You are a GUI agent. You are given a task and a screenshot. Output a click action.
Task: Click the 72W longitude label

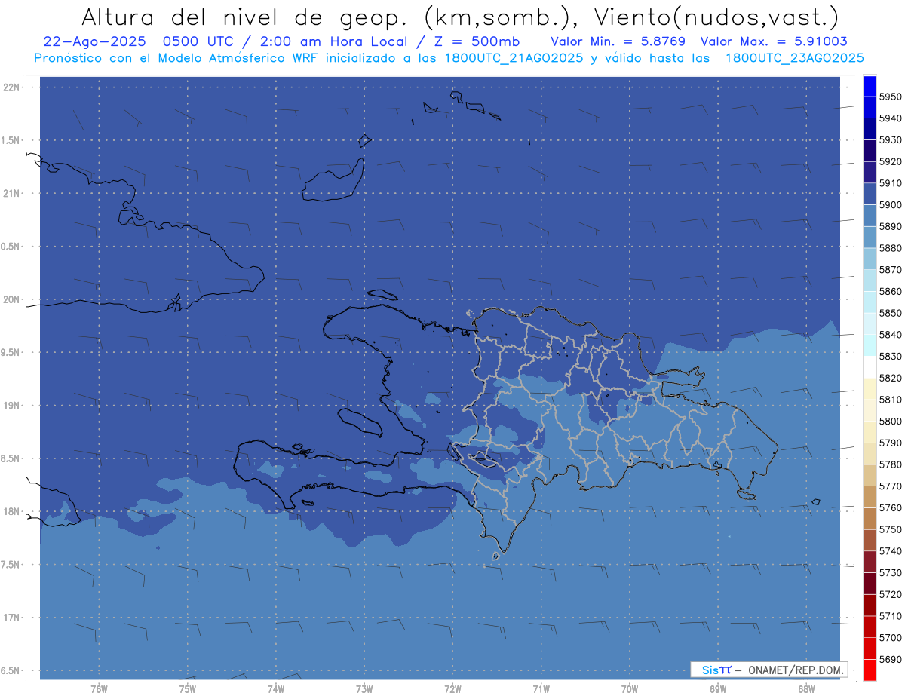click(452, 689)
